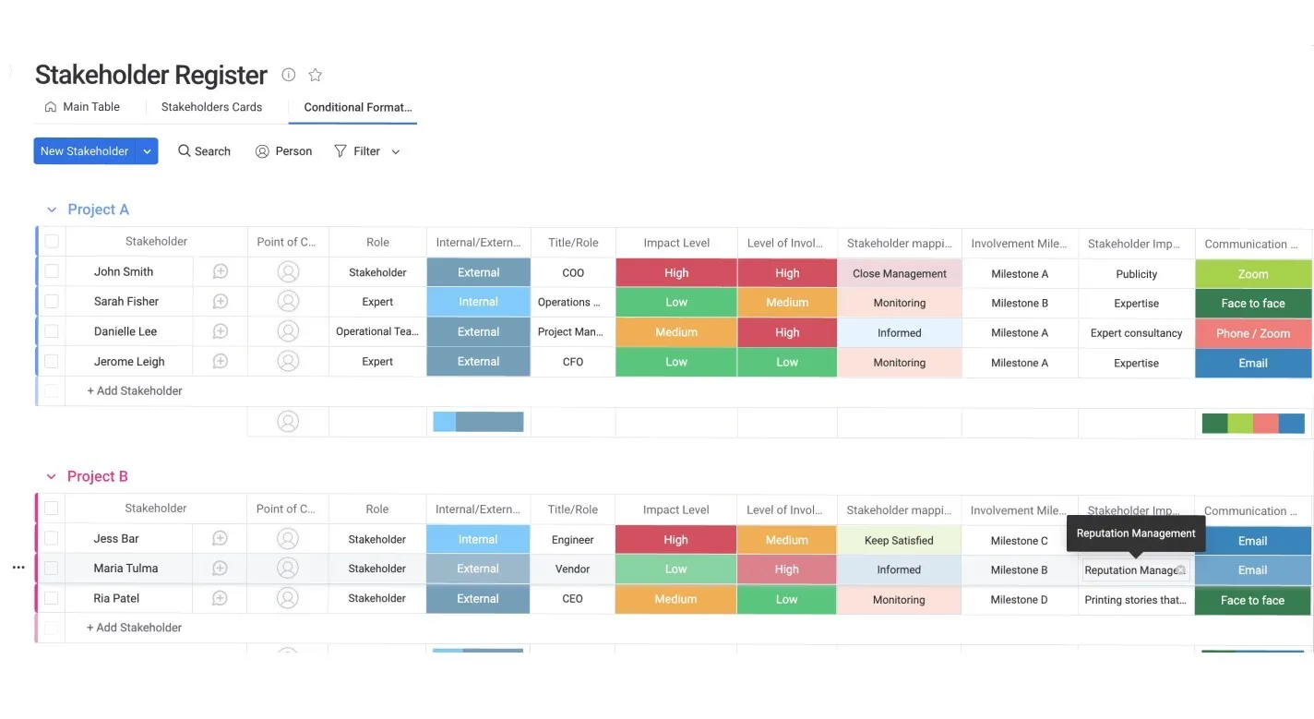This screenshot has height=719, width=1314.
Task: Add a stakeholder to Project B
Action: click(135, 628)
